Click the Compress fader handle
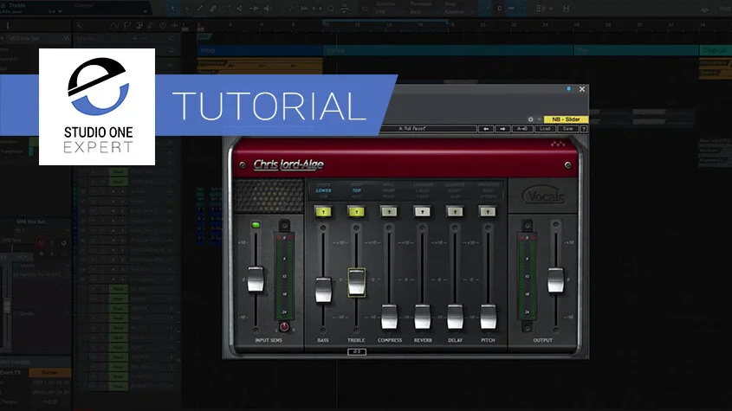 (x=389, y=317)
